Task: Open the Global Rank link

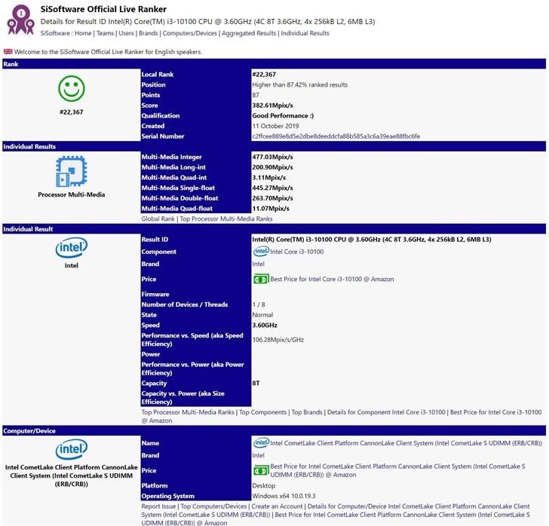Action: coord(158,219)
